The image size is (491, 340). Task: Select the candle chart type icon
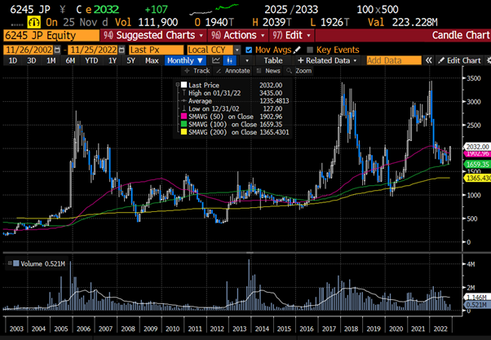click(230, 60)
